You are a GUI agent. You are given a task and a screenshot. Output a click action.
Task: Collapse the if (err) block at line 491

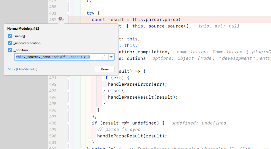[x=69, y=78]
